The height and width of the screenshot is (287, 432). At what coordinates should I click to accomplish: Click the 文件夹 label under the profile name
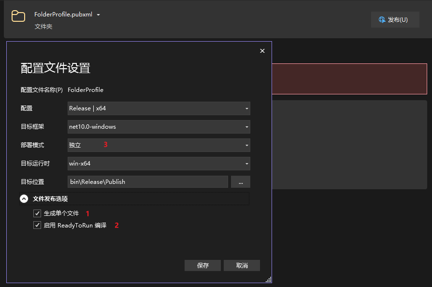point(43,27)
